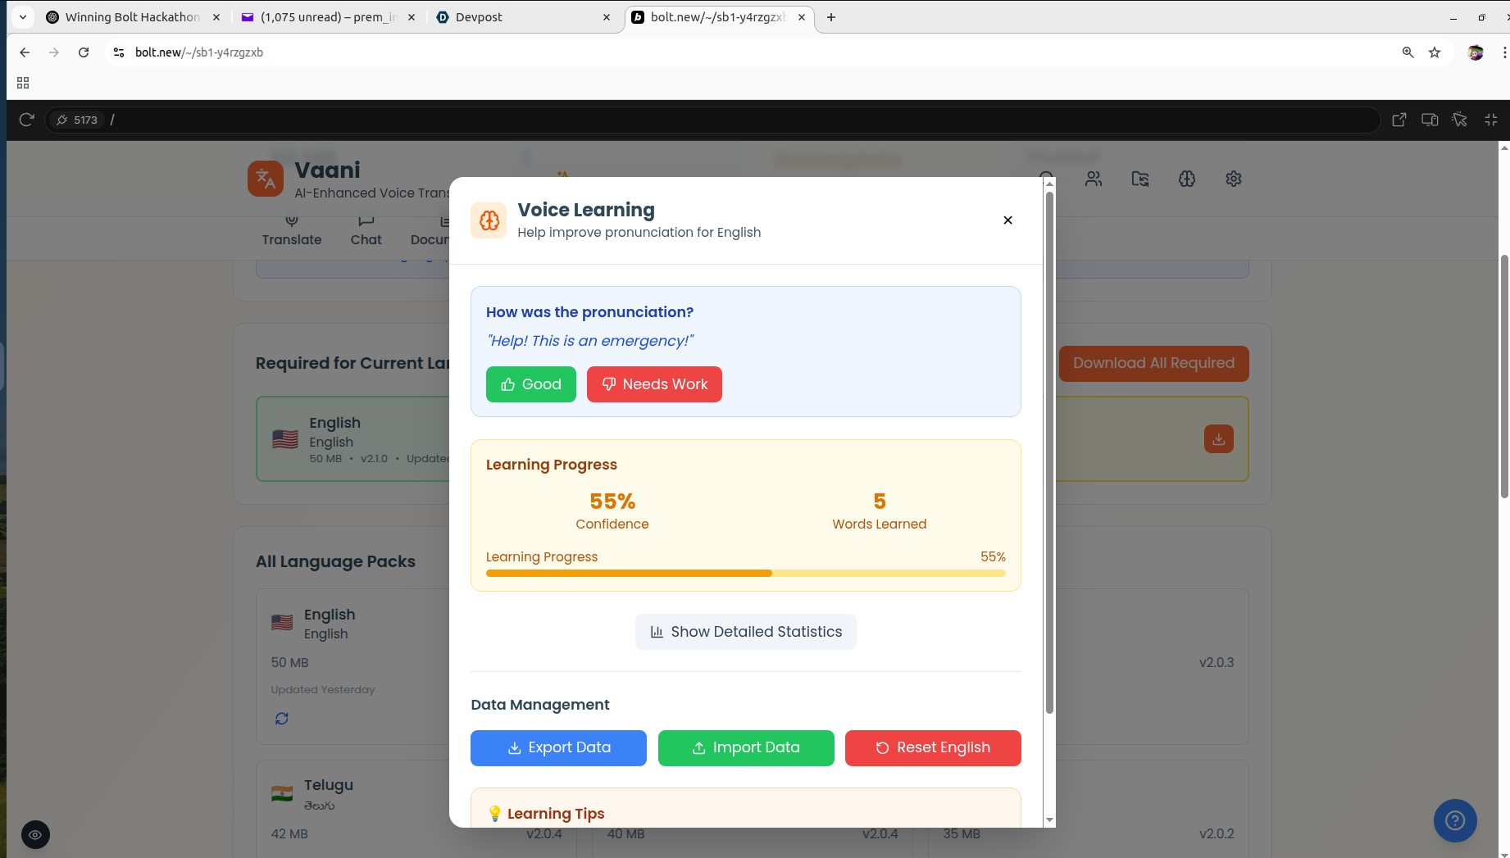Click Download All Required button
Image resolution: width=1510 pixels, height=858 pixels.
point(1153,364)
